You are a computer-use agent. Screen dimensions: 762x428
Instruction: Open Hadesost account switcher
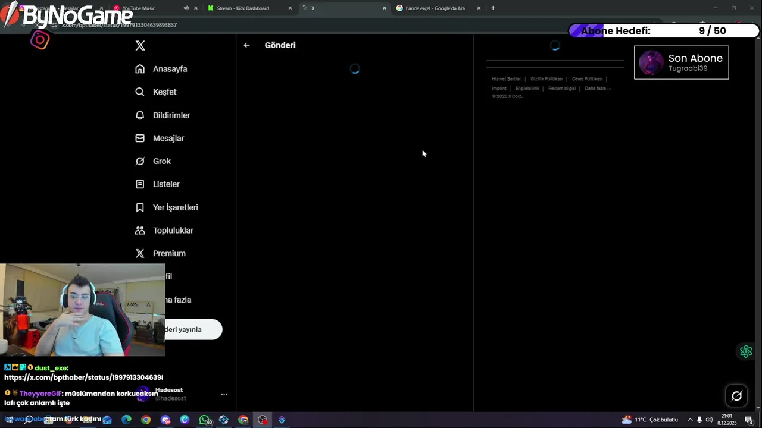click(x=182, y=394)
